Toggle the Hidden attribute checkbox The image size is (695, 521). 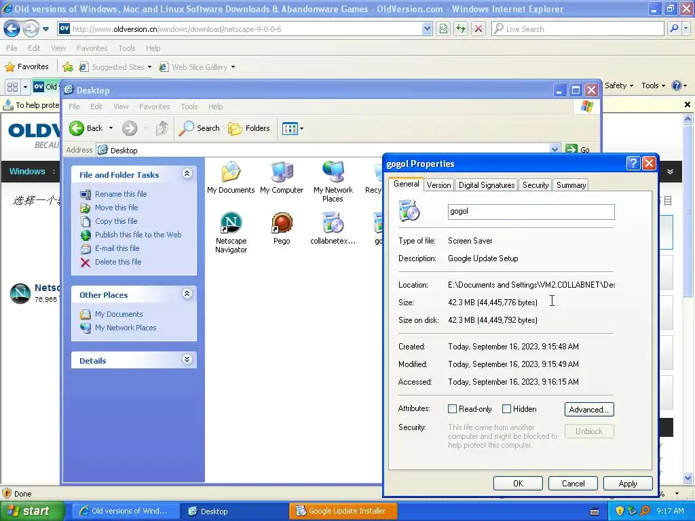point(506,409)
